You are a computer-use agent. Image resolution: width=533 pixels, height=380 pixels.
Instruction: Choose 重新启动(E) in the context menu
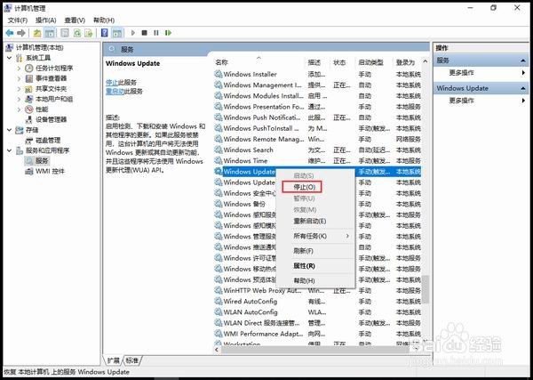[310, 222]
